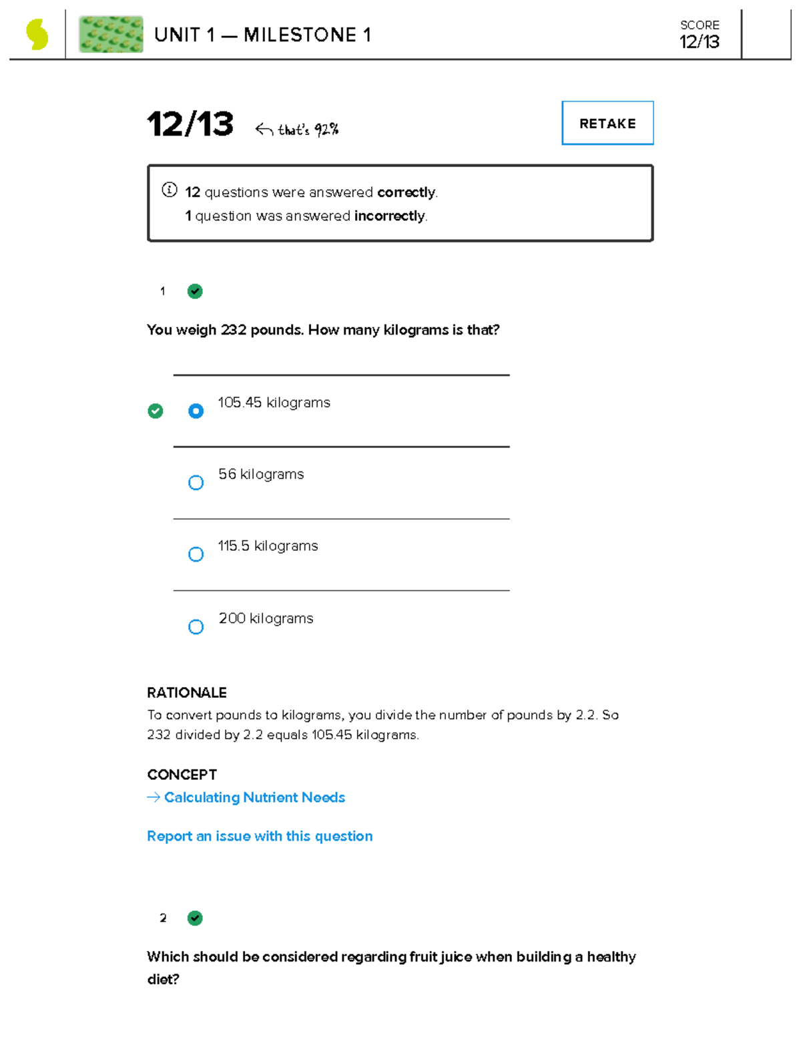Select the 105.45 kilograms answer option
801x1037 pixels.
tap(196, 411)
